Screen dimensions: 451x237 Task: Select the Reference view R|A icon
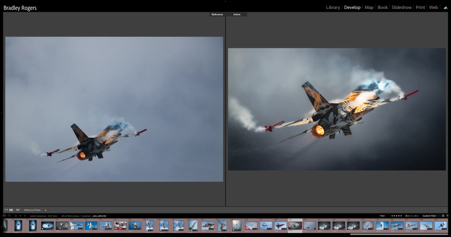[11, 210]
